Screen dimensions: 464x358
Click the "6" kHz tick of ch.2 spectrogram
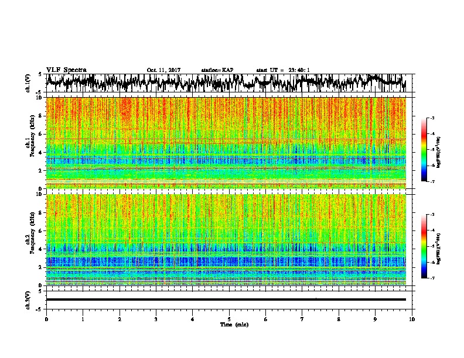pos(42,230)
